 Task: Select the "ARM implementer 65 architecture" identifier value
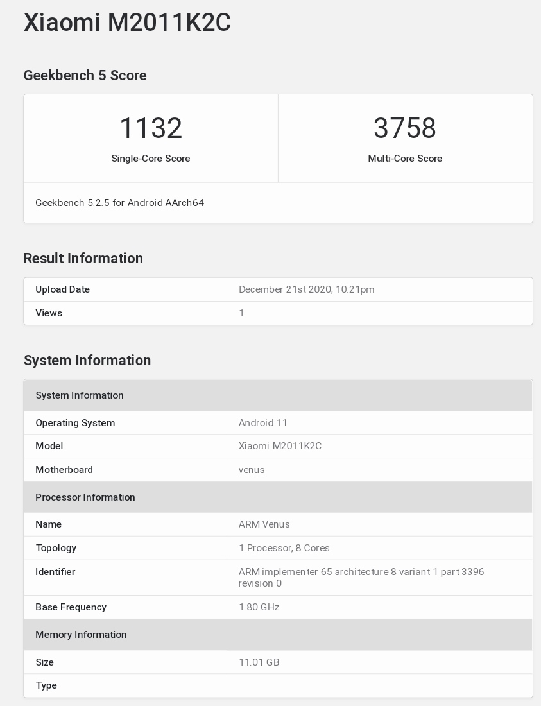pyautogui.click(x=361, y=578)
